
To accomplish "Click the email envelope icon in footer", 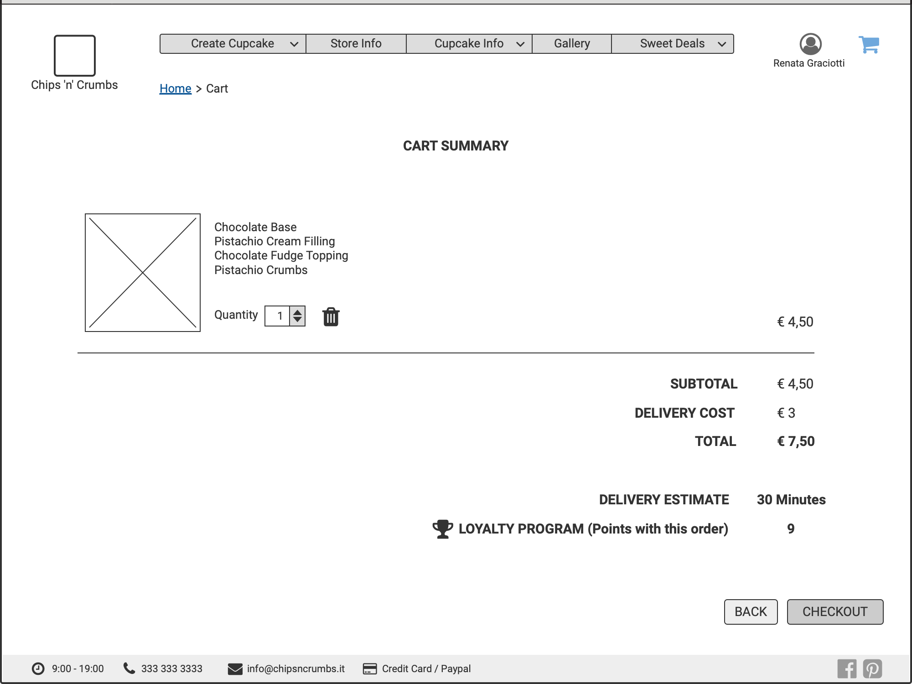I will (235, 669).
